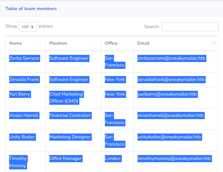This screenshot has width=223, height=172.
Task: Click the London office cell
Action: coord(117,162)
